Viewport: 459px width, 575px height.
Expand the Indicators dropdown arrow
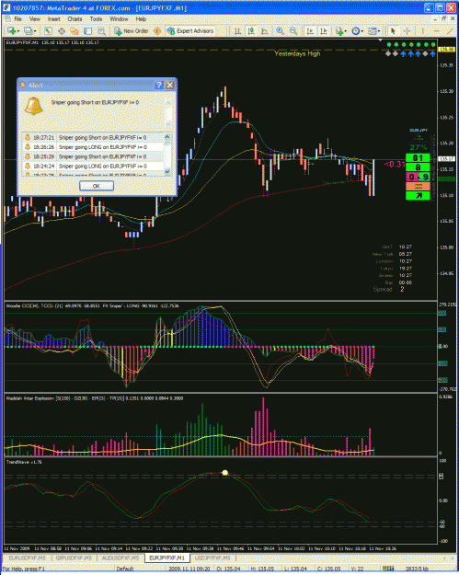tap(346, 31)
